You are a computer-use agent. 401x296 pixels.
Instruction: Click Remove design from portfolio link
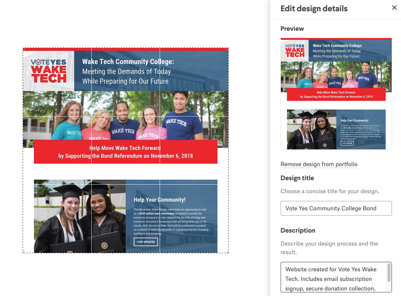(x=319, y=164)
